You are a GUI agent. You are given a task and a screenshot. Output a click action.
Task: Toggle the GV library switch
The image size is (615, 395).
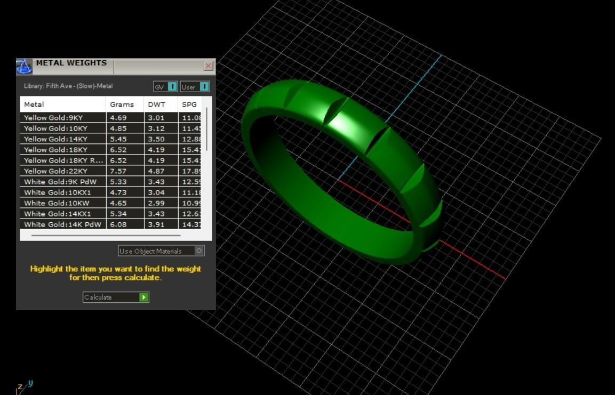[165, 86]
